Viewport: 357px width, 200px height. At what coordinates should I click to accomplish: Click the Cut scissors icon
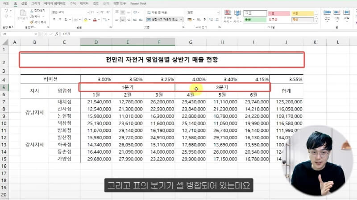32,11
